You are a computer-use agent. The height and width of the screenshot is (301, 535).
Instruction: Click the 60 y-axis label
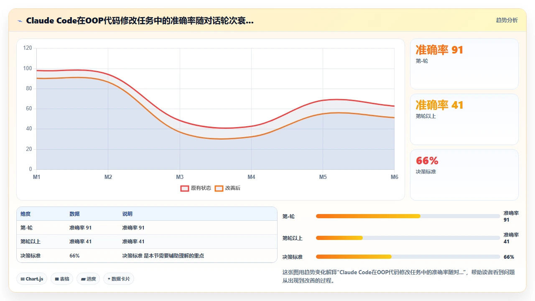[x=29, y=109]
